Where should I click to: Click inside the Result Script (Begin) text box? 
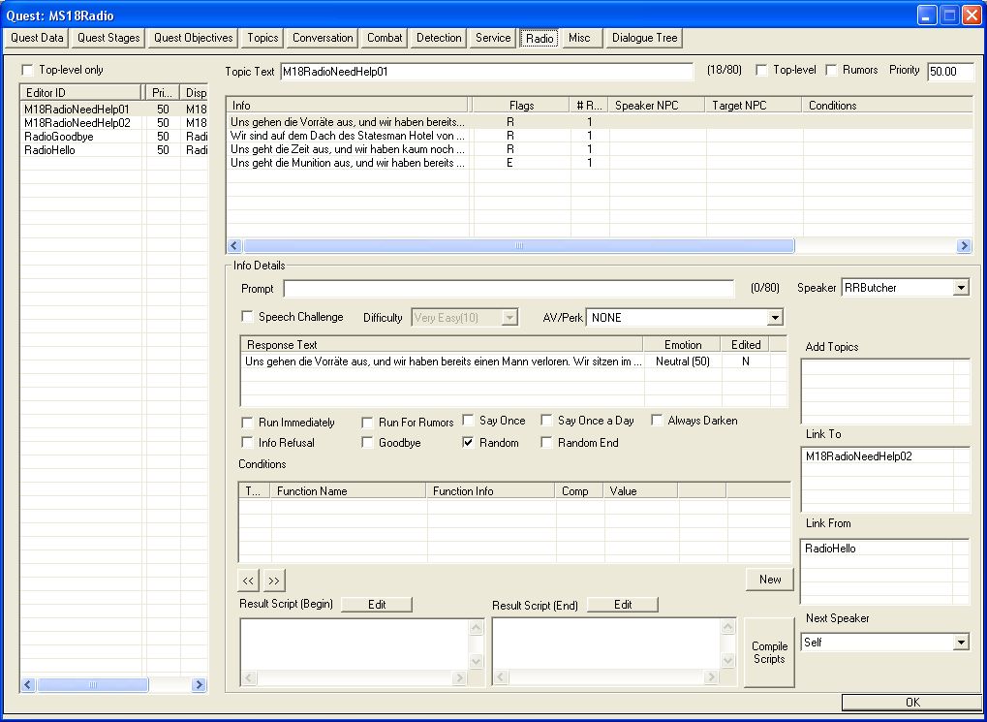pos(355,644)
